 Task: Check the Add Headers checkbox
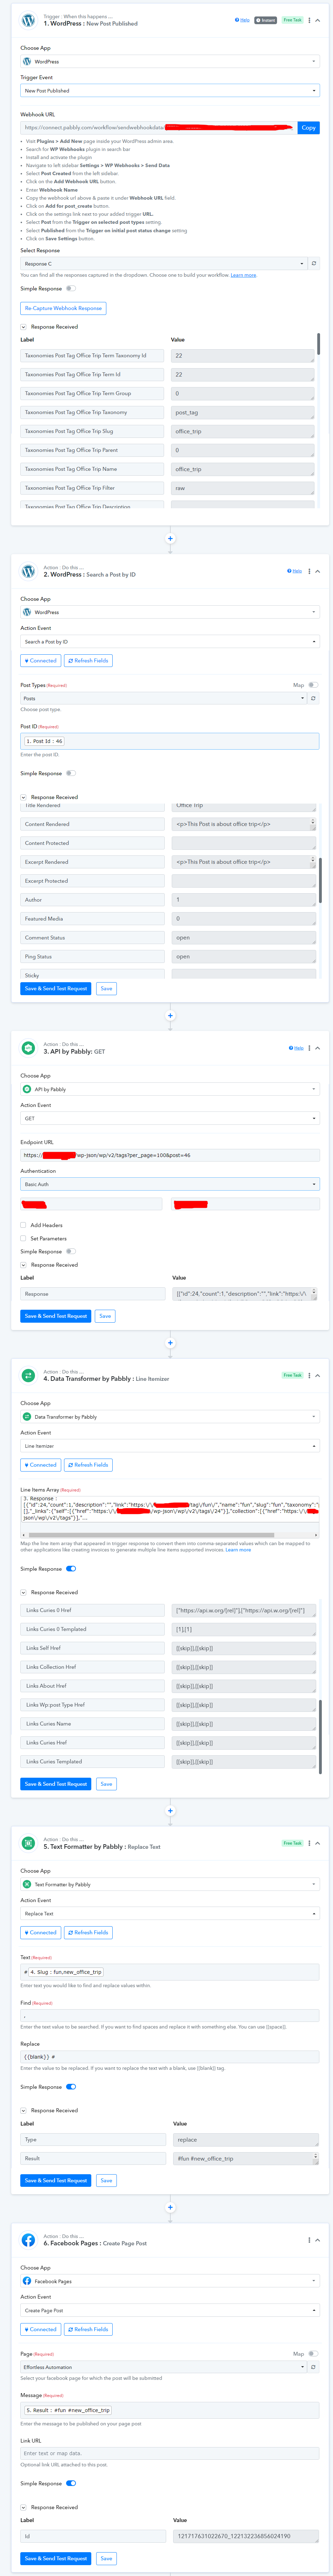pyautogui.click(x=23, y=1225)
